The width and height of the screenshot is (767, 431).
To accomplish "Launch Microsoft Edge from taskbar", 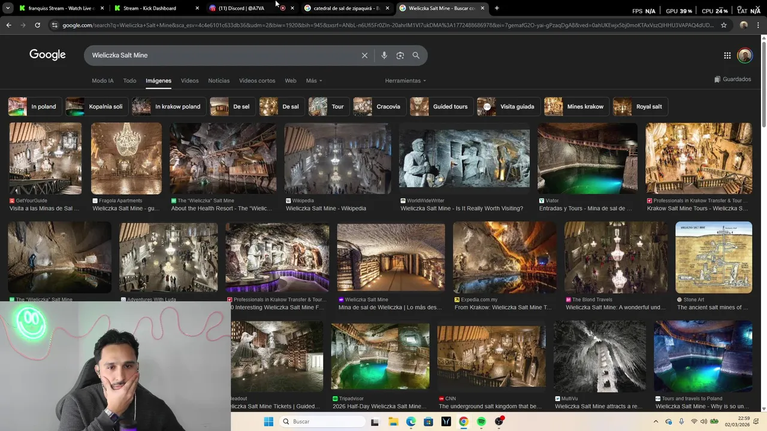I will (x=410, y=421).
